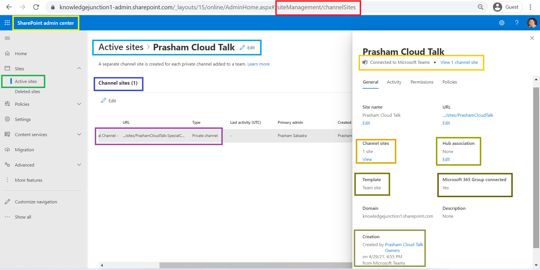Collapse the navigation with the hamburger icon
The width and height of the screenshot is (540, 270).
pyautogui.click(x=7, y=38)
